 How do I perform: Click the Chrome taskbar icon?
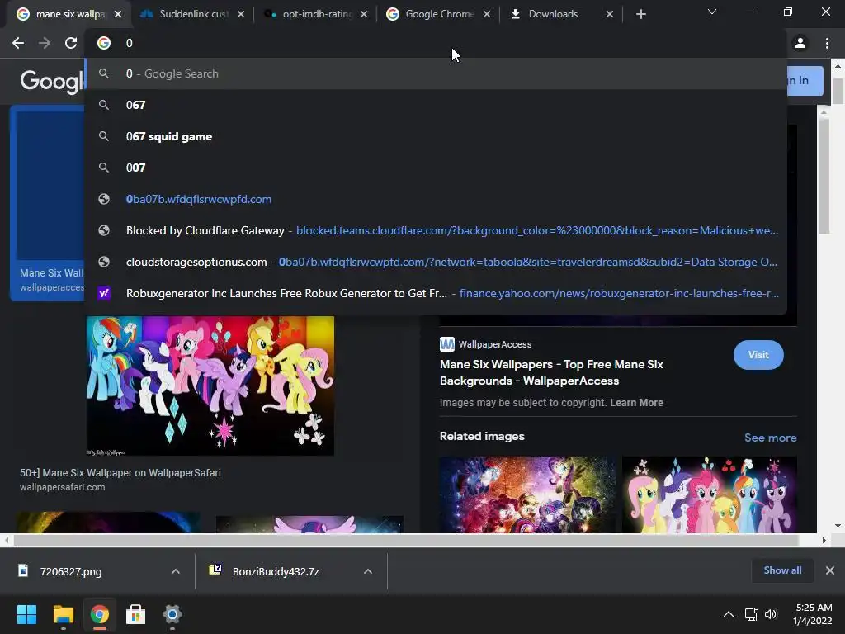coord(99,614)
